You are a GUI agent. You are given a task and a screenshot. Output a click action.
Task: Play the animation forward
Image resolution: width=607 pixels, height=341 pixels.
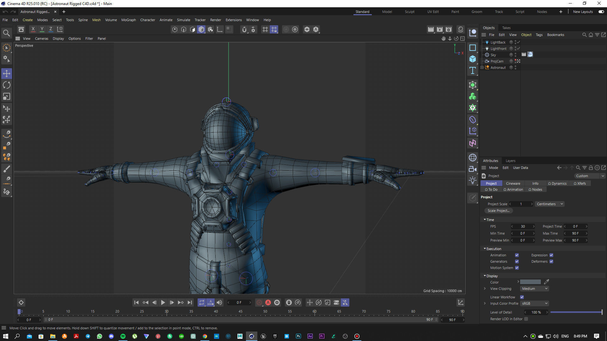[163, 302]
